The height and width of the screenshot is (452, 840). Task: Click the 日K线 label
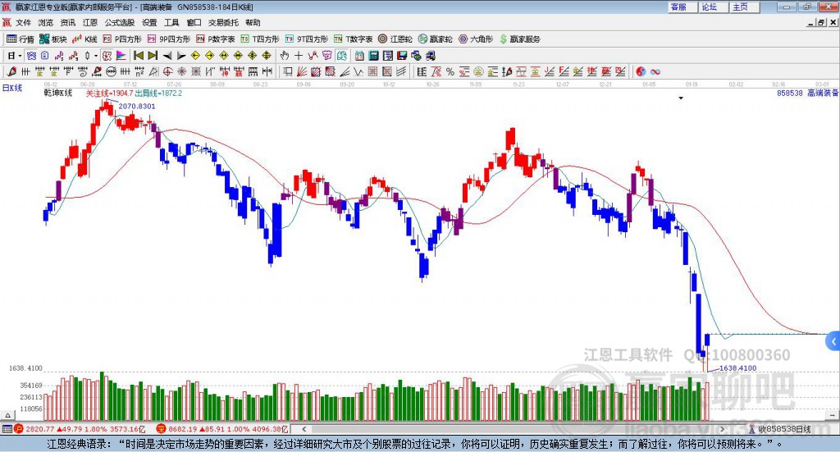coord(11,88)
